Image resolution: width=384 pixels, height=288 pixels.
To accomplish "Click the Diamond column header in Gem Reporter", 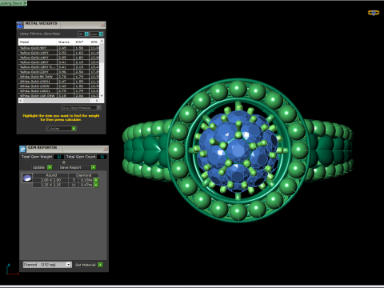I will tap(83, 175).
